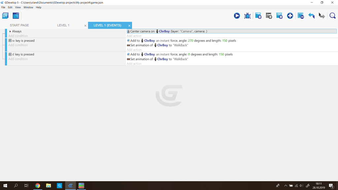Show hidden system tray icons
The height and width of the screenshot is (190, 338).
[x=286, y=185]
